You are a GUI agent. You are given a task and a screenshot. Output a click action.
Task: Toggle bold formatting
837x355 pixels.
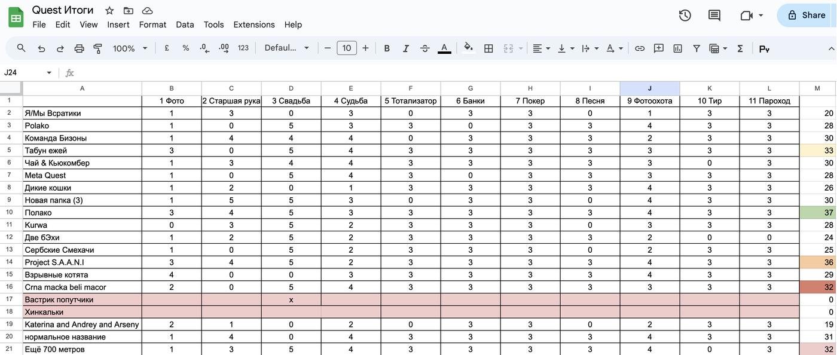click(387, 48)
